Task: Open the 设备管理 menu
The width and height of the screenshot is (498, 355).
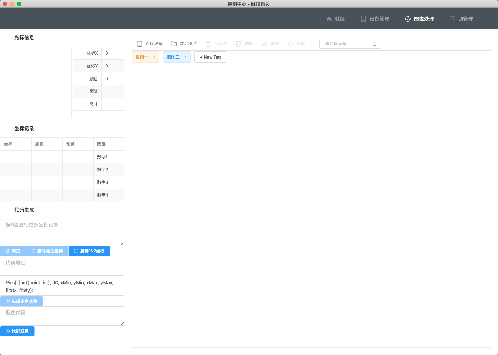Action: pyautogui.click(x=375, y=19)
